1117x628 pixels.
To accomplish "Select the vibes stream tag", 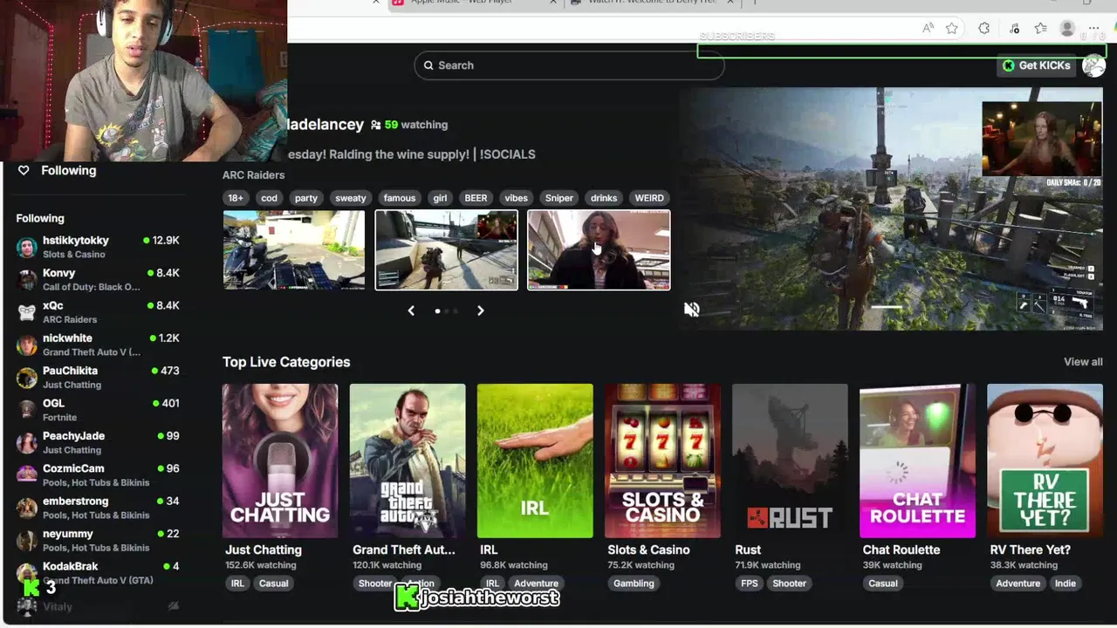I will (516, 198).
